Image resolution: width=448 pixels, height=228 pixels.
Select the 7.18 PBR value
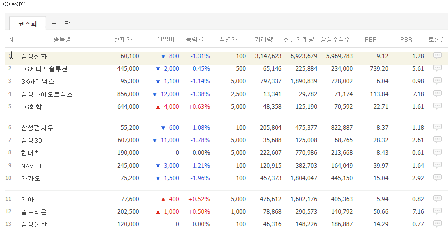pyautogui.click(x=418, y=94)
